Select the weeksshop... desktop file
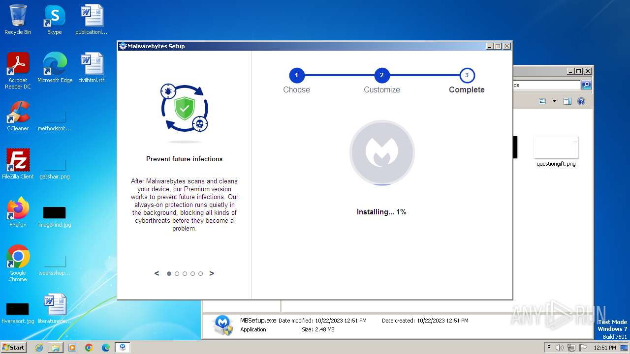This screenshot has width=630, height=354. (x=55, y=261)
